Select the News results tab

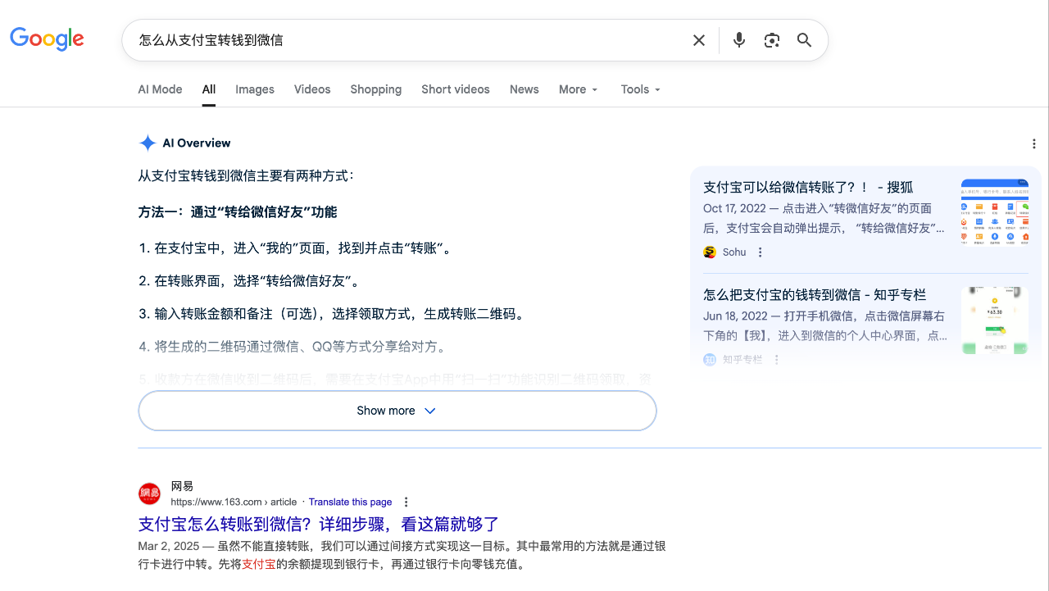[524, 89]
